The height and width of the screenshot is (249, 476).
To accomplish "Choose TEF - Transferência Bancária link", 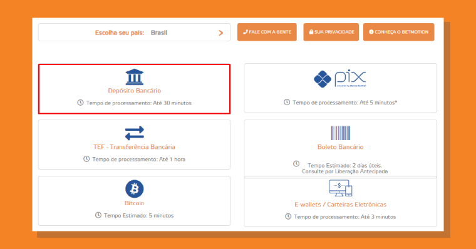I will [134, 147].
